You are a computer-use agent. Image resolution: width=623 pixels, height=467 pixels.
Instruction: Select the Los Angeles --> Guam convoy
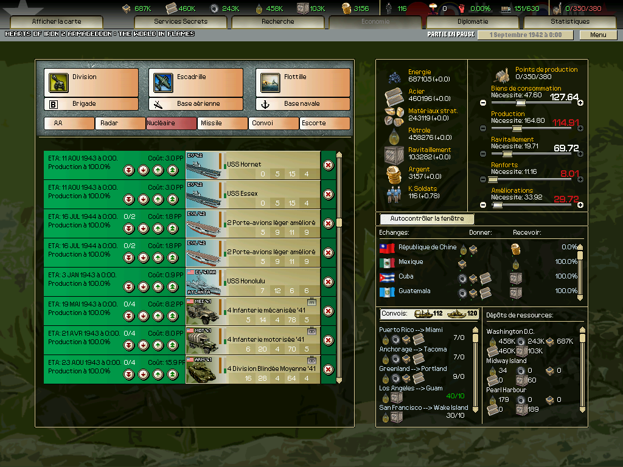coord(422,393)
